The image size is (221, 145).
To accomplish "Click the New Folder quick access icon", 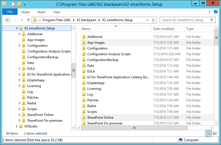I will tap(19, 4).
